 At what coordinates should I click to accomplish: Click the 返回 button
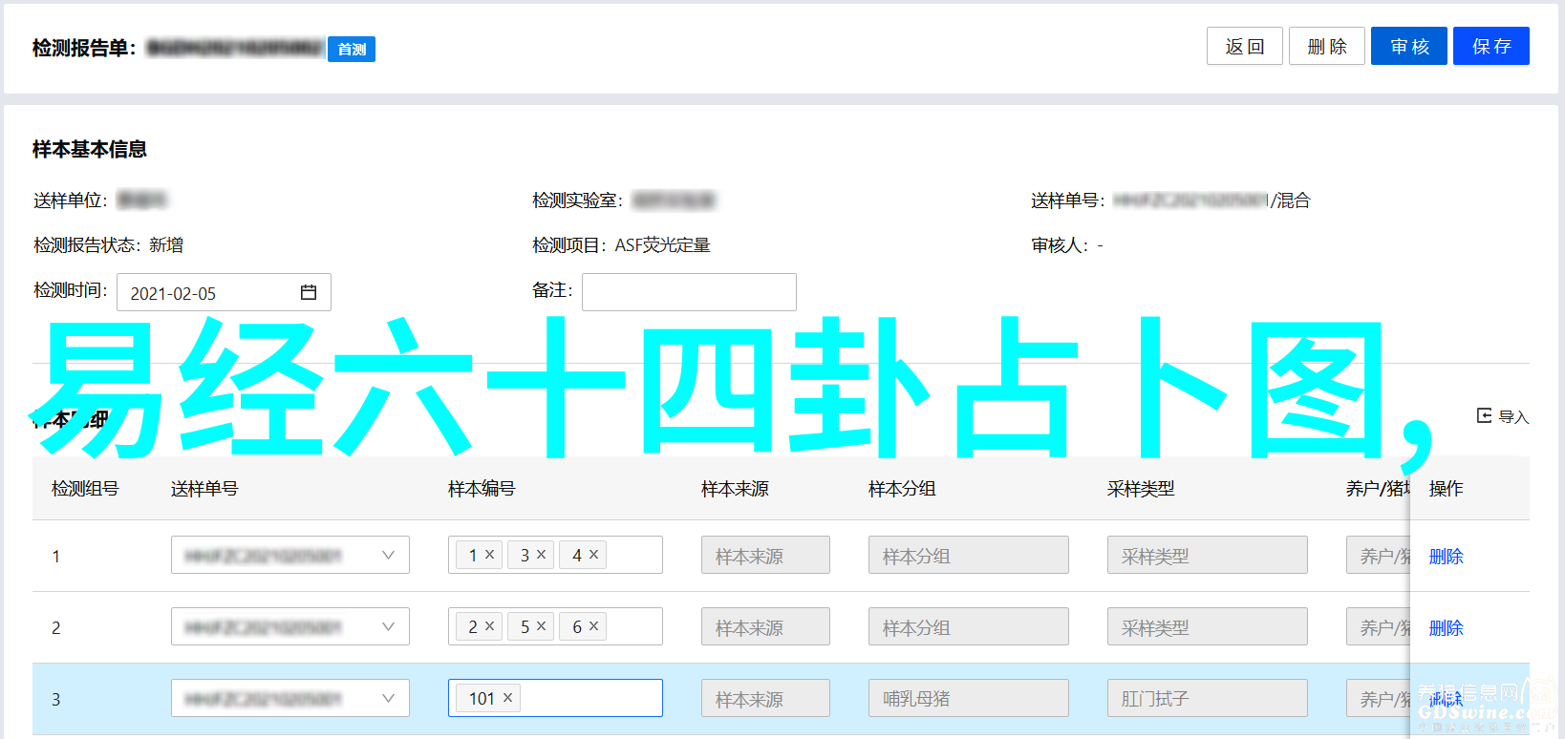(x=1245, y=46)
